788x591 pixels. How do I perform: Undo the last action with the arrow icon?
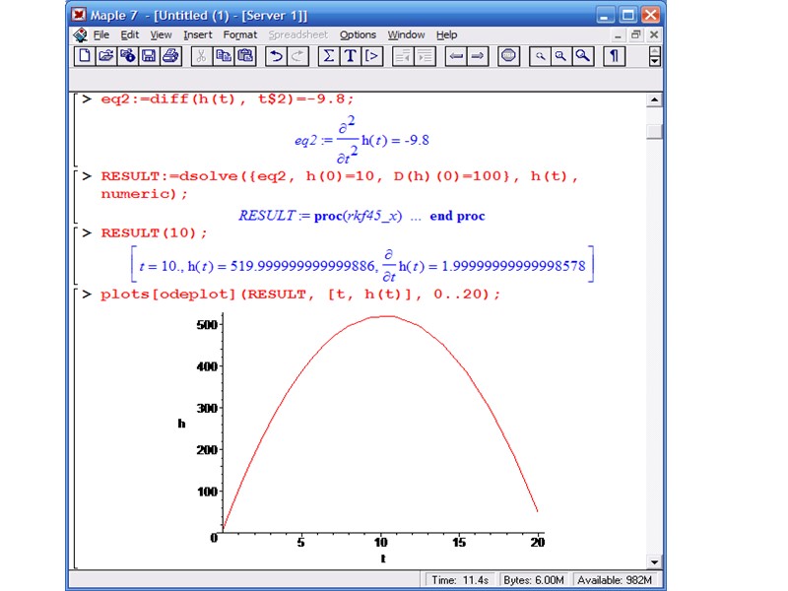[x=276, y=56]
